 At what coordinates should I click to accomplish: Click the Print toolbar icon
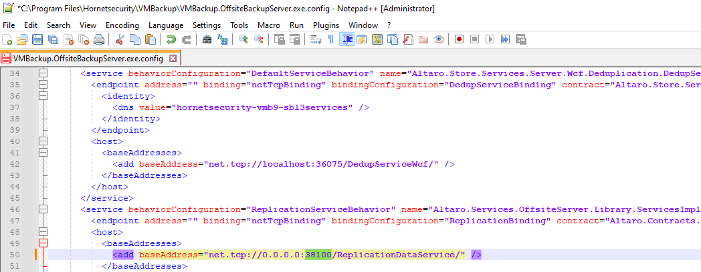point(99,40)
